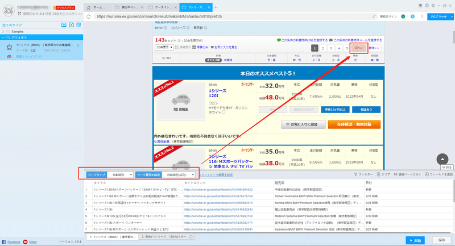
Task: Close the active 1シリーズ tab
Action: pos(209,7)
